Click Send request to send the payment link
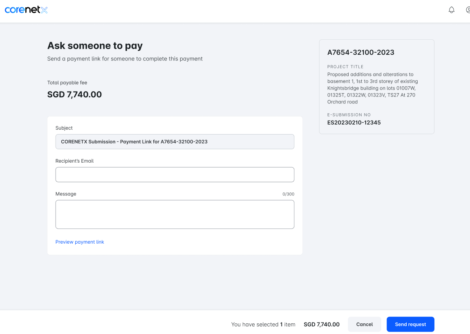 point(410,324)
